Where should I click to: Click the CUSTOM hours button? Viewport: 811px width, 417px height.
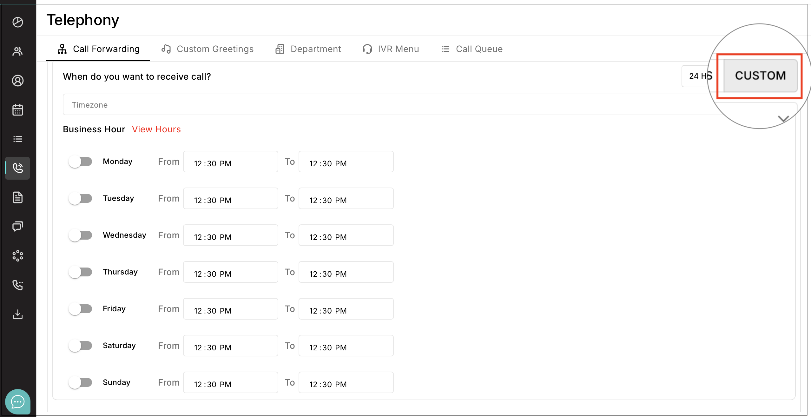(x=760, y=76)
